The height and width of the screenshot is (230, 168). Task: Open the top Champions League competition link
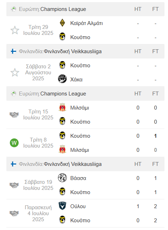(63, 9)
